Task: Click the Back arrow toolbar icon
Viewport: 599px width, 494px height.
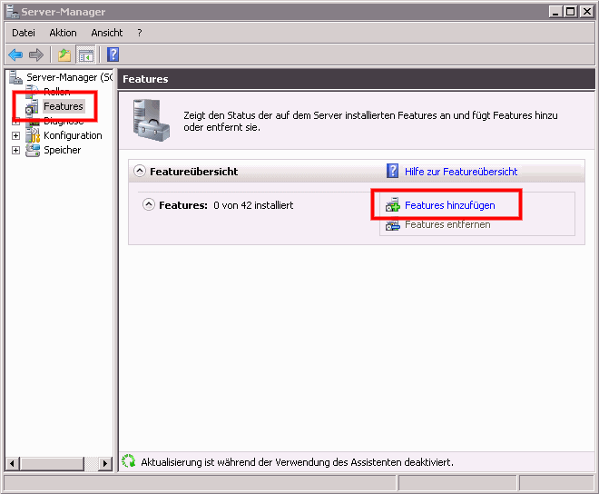Action: click(x=15, y=54)
